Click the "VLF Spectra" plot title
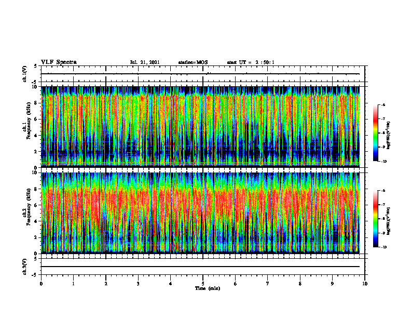411x318 pixels. point(59,62)
